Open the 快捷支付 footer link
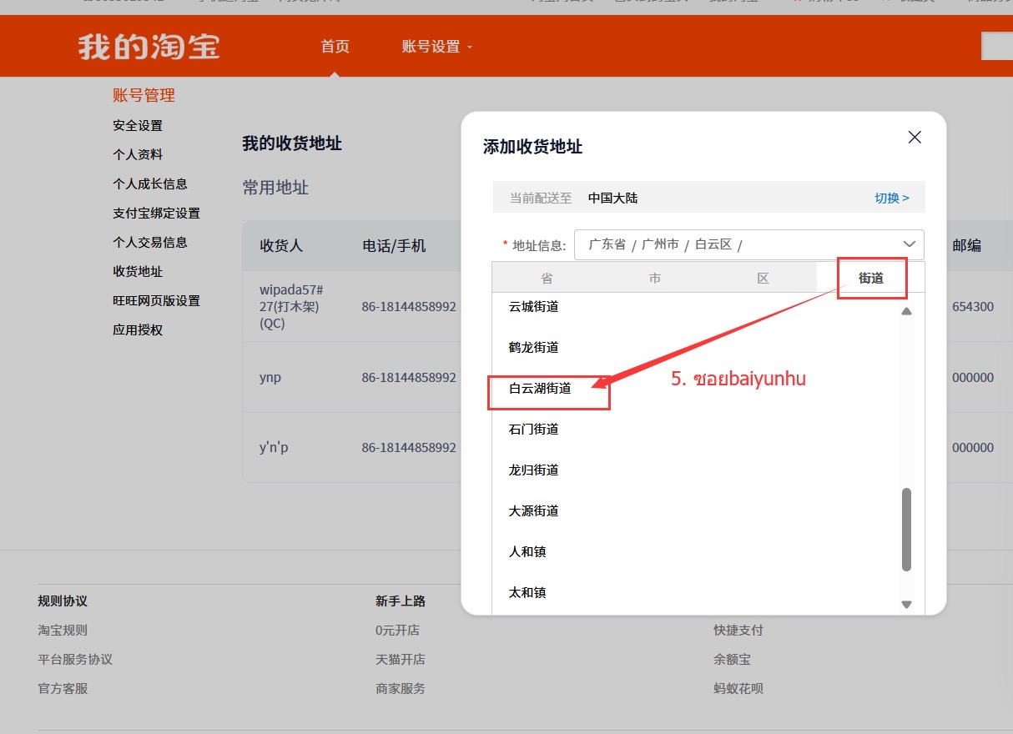This screenshot has height=734, width=1013. pos(738,631)
